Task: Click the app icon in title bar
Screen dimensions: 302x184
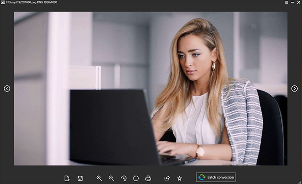Action: (3, 2)
